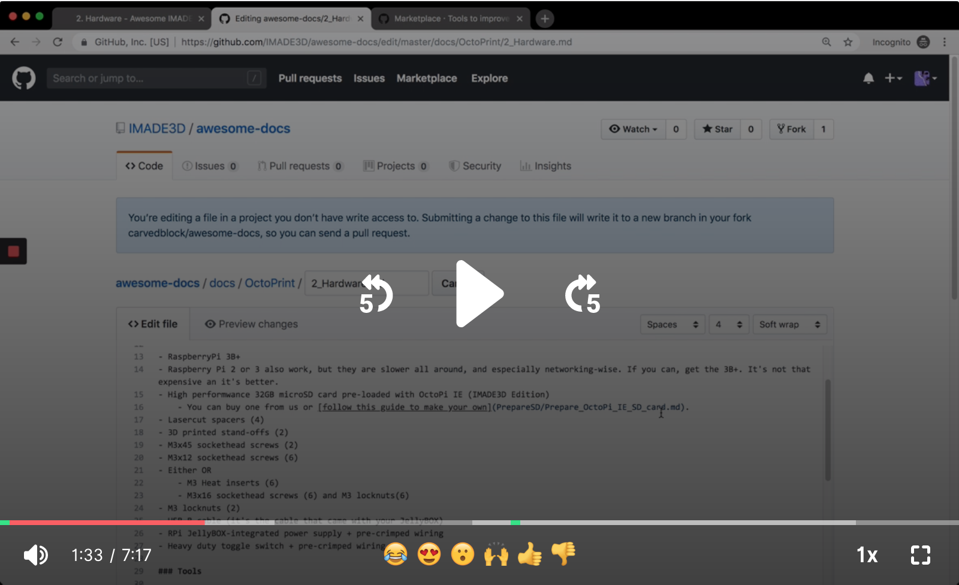Select the repository Pull requests tab

point(300,166)
